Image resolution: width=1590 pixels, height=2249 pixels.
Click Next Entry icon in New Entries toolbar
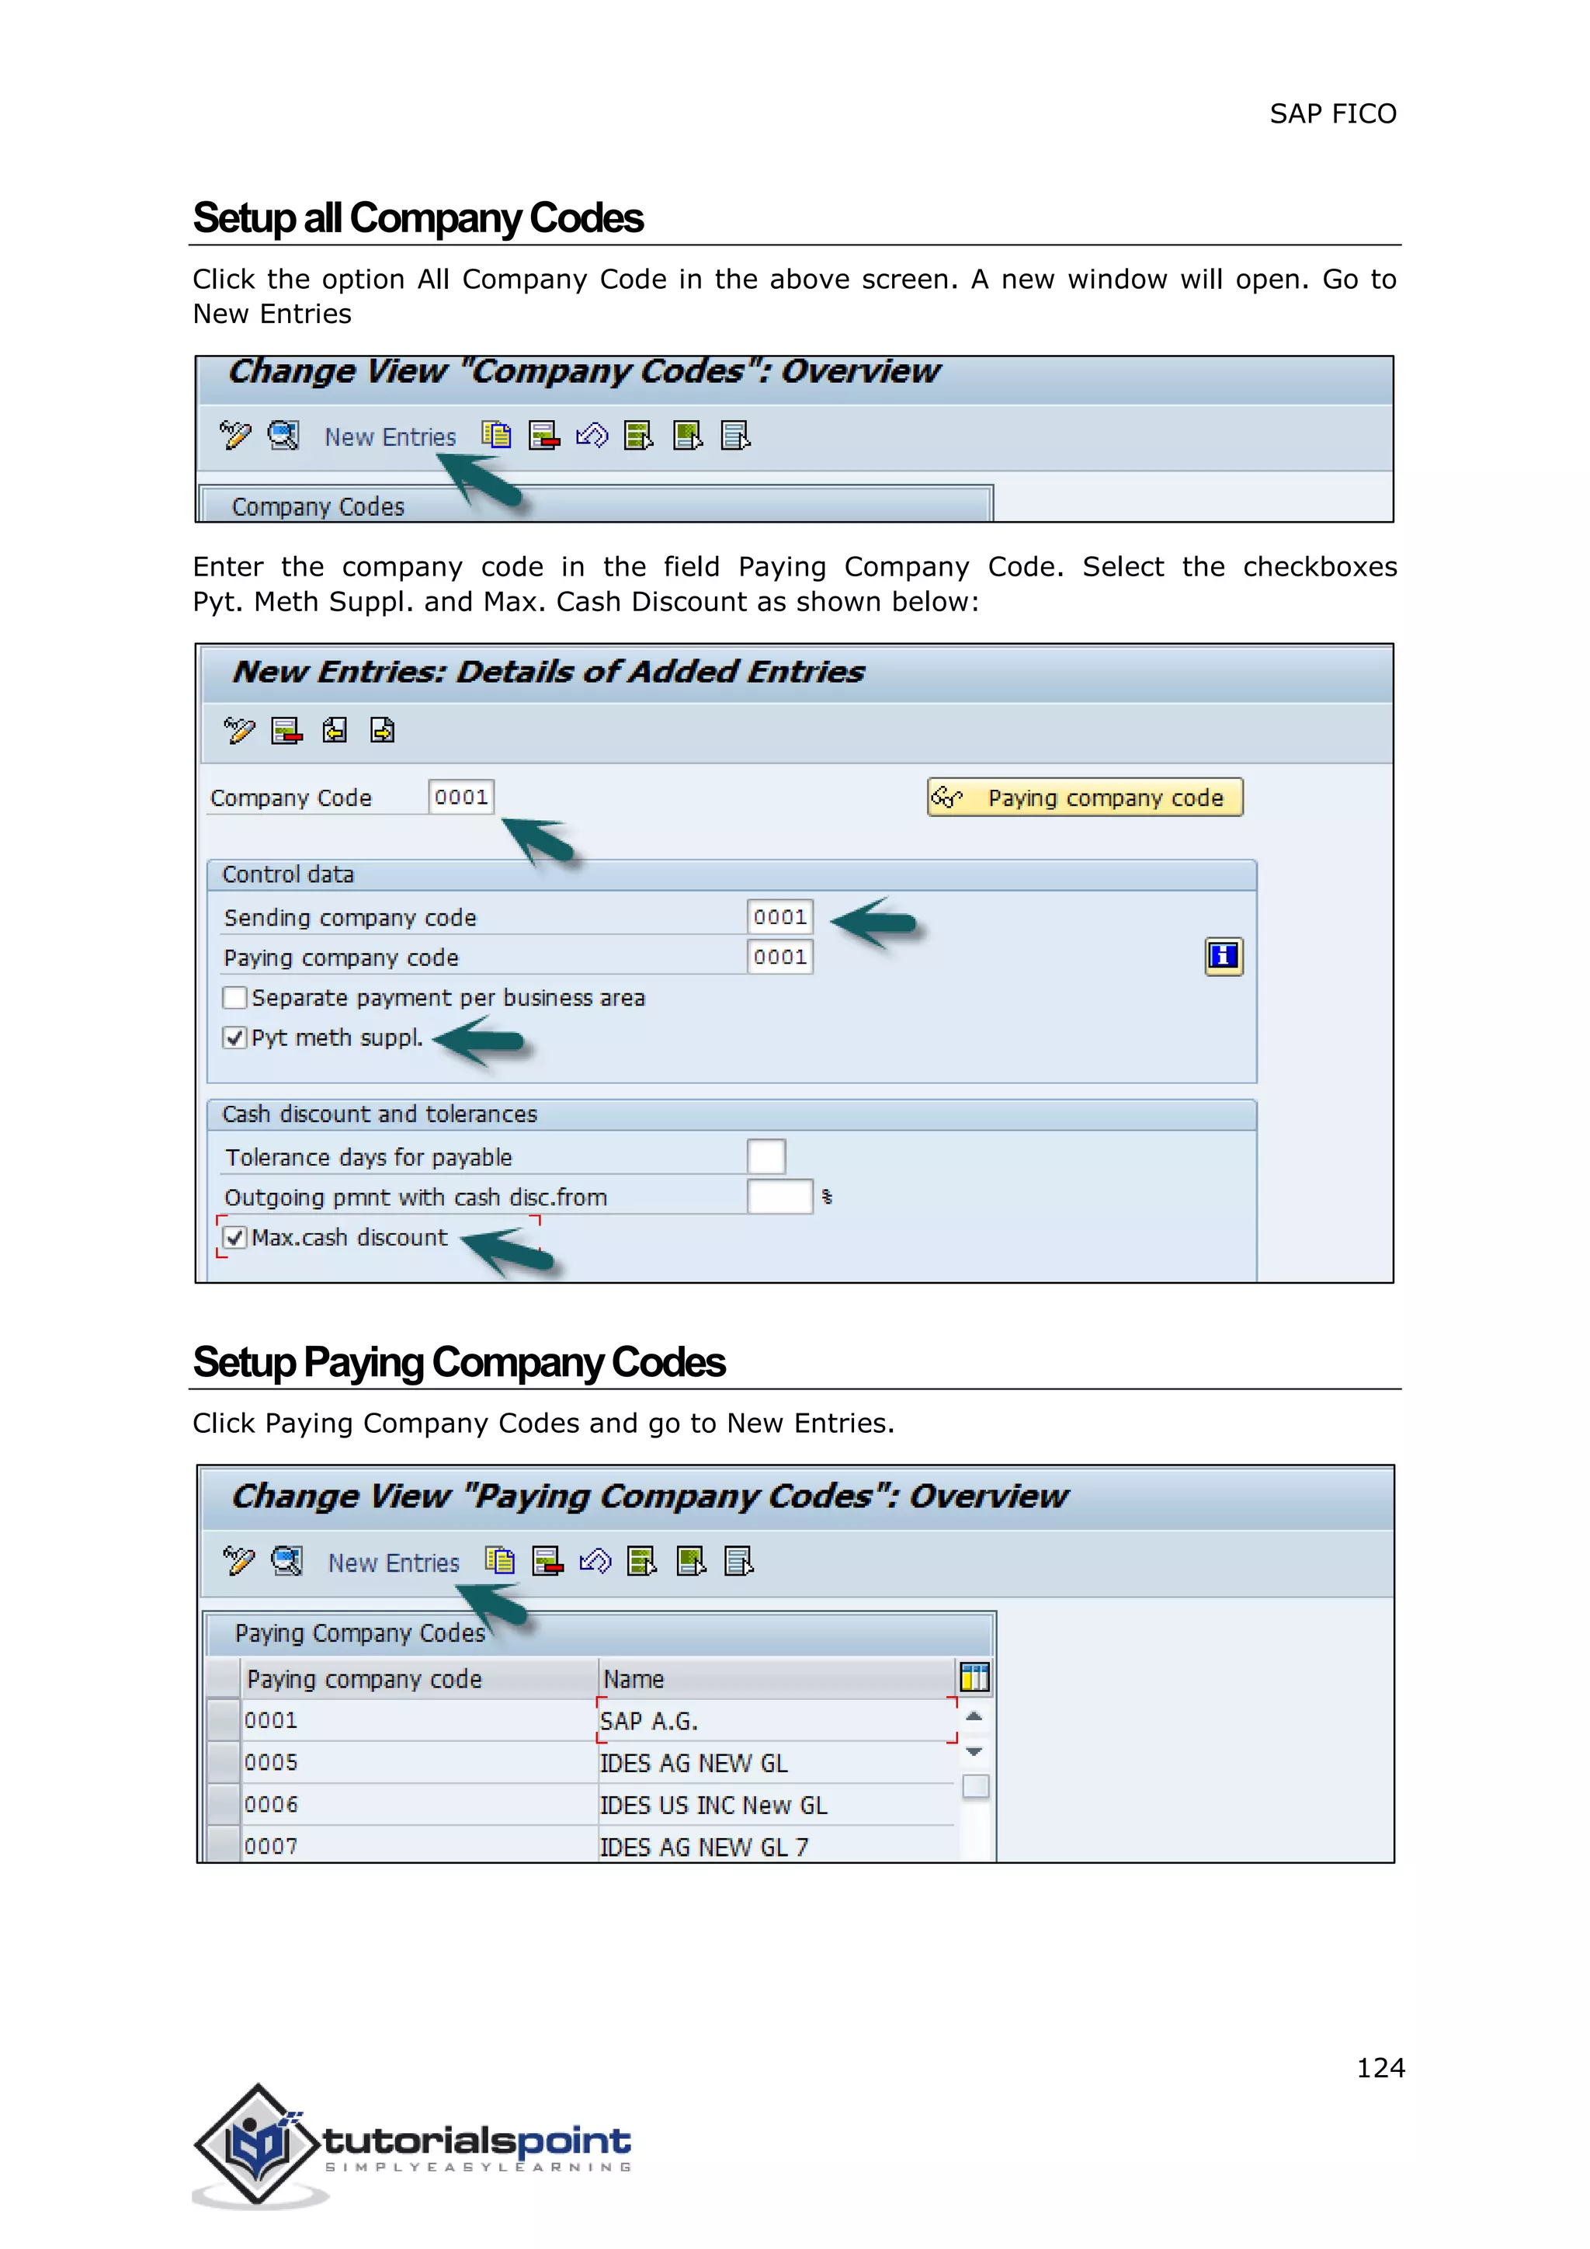pos(383,731)
